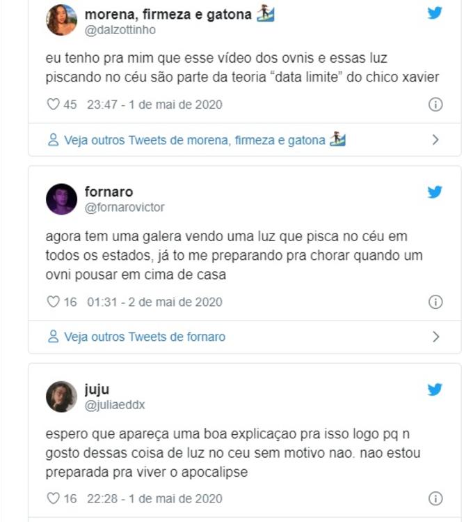
Task: Open info icon on juju tweet
Action: 435,498
